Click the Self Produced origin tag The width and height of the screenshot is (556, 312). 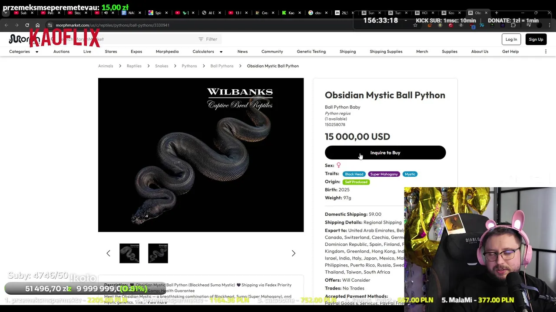[356, 182]
